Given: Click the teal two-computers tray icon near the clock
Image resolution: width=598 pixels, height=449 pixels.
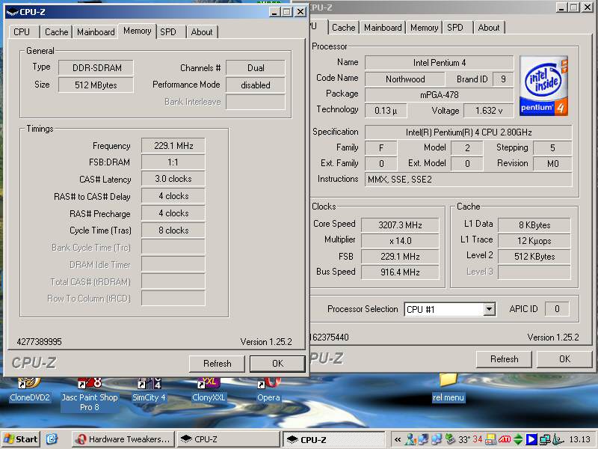Looking at the screenshot, I should click(545, 439).
